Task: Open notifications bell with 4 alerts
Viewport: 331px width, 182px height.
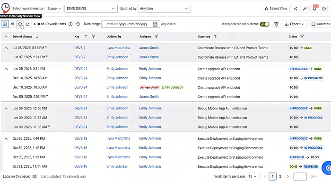Action: point(314,9)
